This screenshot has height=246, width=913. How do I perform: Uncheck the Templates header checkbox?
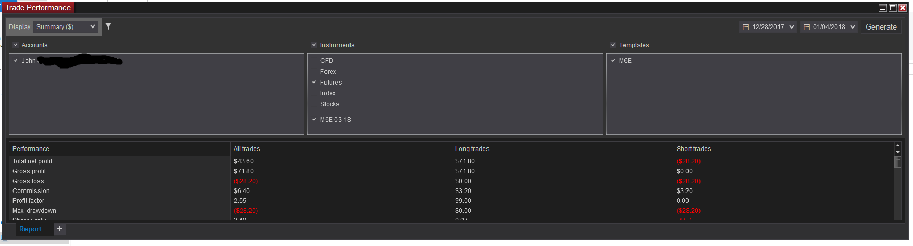(x=613, y=45)
